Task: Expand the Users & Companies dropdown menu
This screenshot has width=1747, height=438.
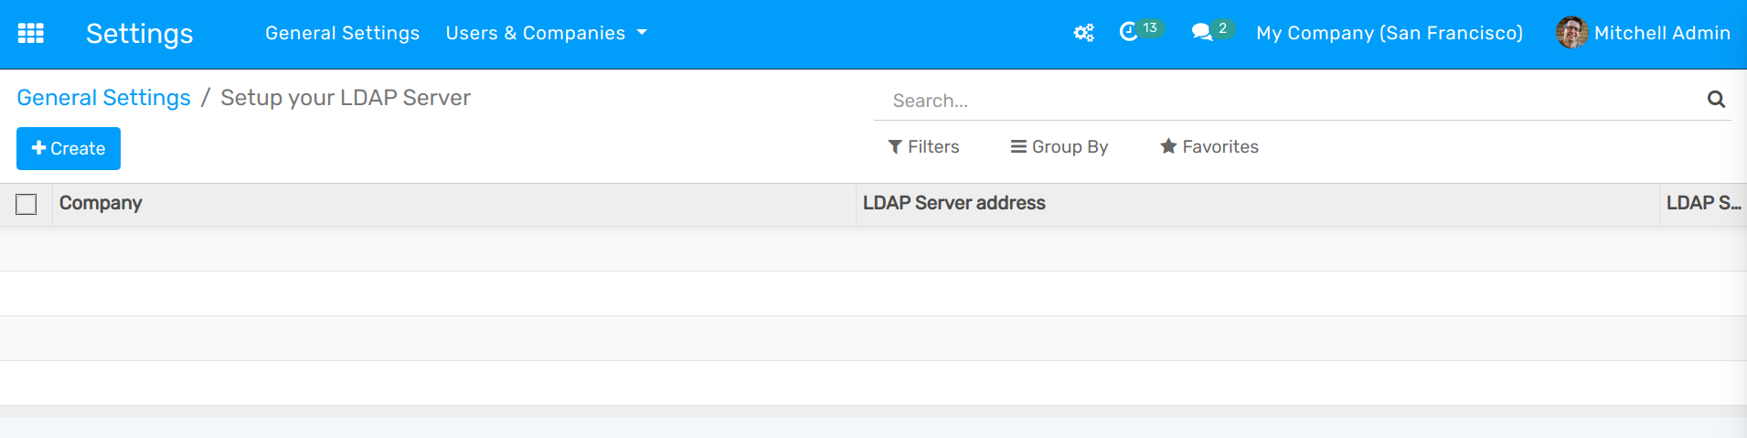Action: pos(546,34)
